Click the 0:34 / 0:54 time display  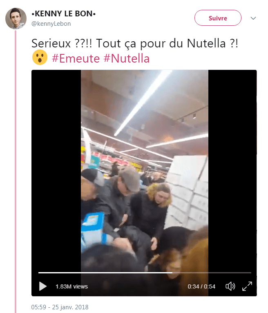[201, 286]
